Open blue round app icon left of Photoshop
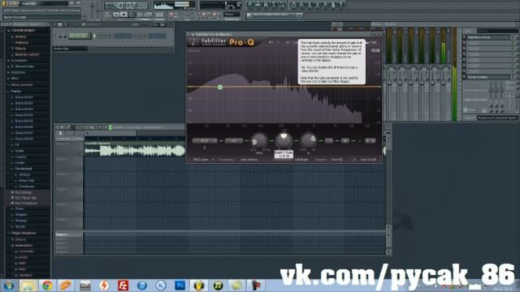Screen dimensions: 520x292 click(161, 285)
